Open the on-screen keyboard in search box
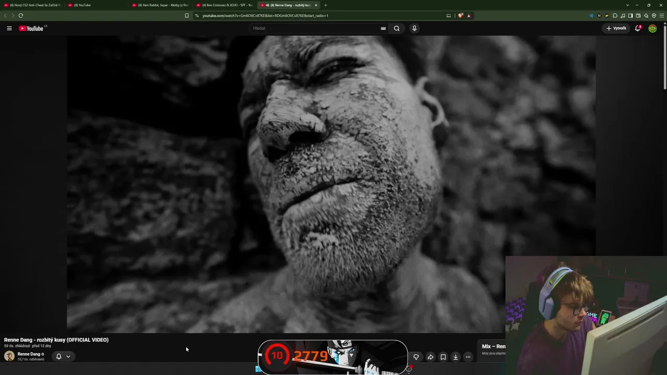Image resolution: width=667 pixels, height=375 pixels. [x=384, y=28]
